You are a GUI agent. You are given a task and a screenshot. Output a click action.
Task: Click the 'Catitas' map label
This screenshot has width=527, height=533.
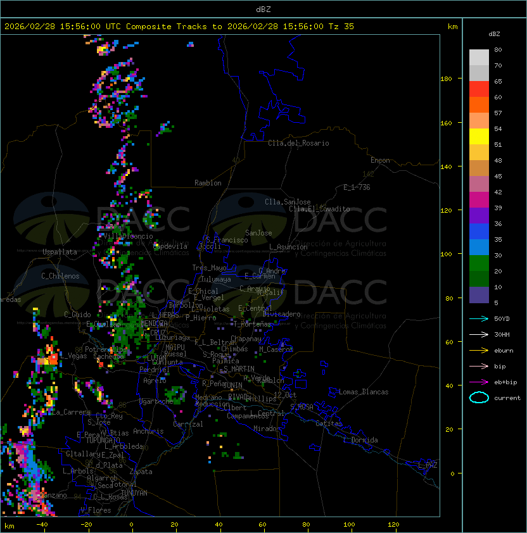point(329,423)
